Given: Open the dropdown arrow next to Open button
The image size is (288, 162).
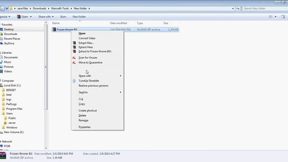Looking at the screenshot, I should 31,17.
